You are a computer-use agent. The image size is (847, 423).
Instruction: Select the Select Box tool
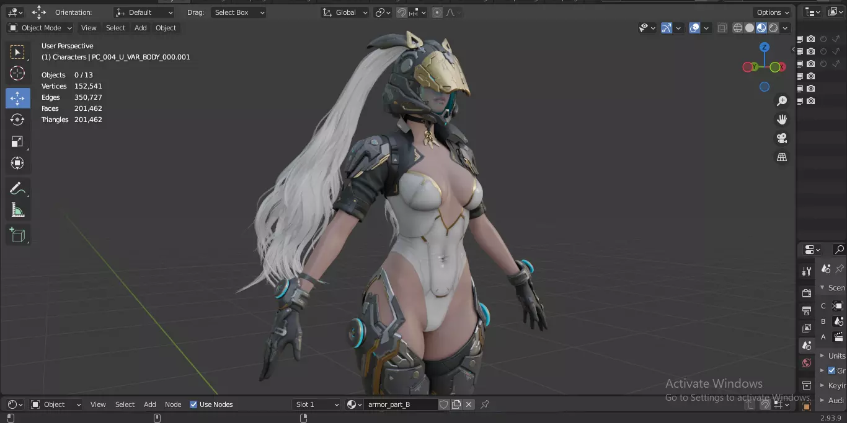click(18, 52)
